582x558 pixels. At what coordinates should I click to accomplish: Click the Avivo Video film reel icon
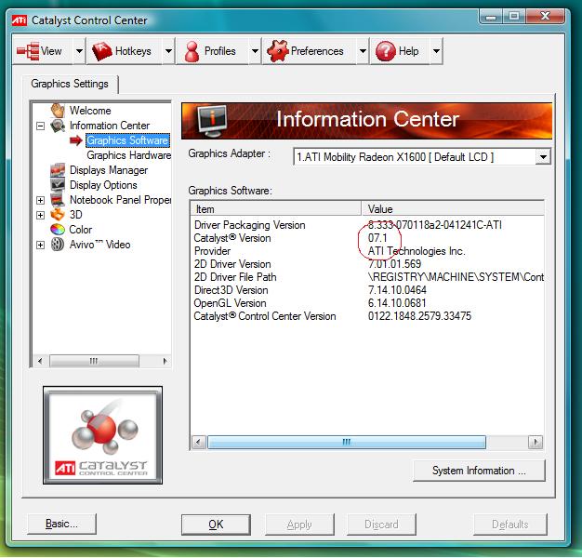58,245
